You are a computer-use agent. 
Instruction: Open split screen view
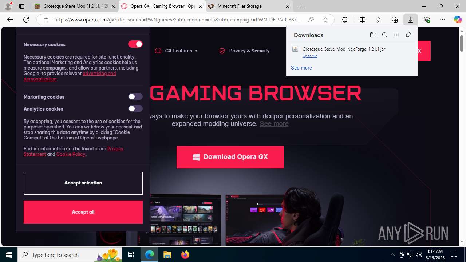pos(362,20)
